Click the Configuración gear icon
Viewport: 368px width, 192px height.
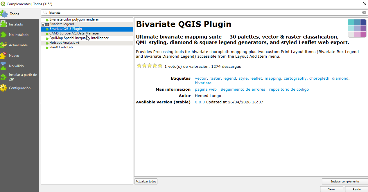pyautogui.click(x=3, y=88)
